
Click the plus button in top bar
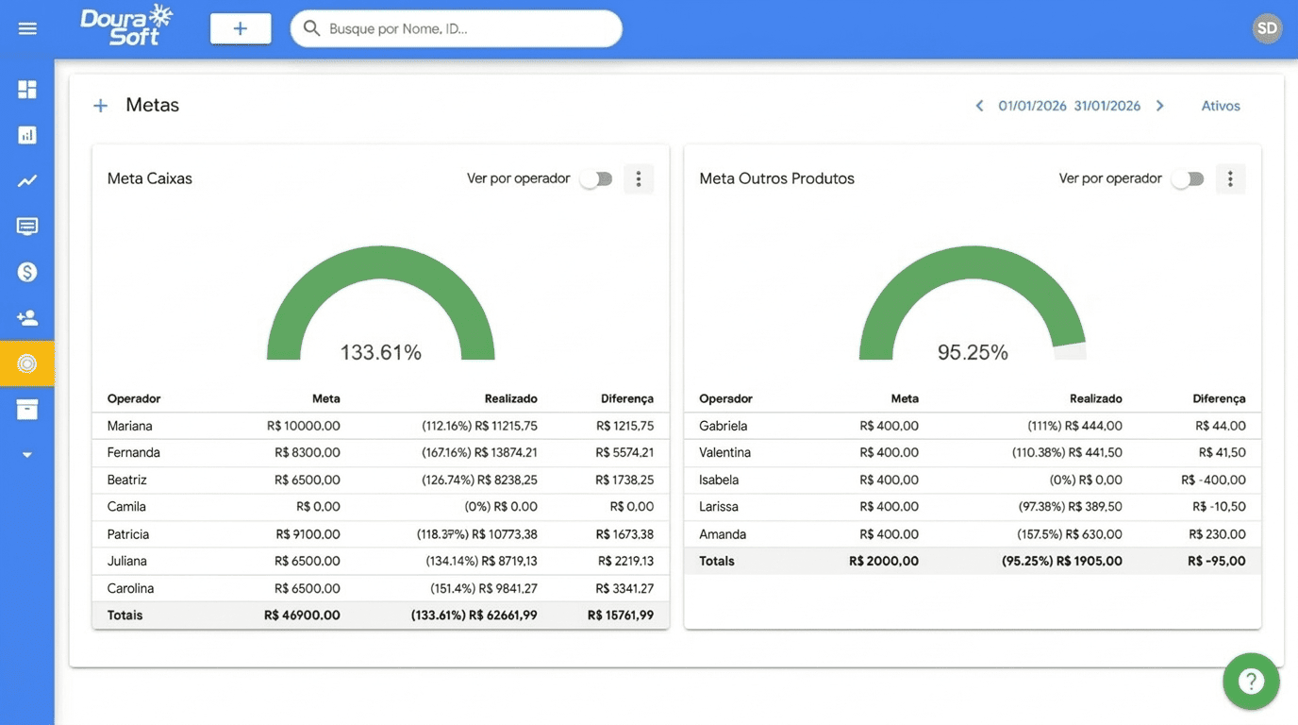[x=241, y=28]
